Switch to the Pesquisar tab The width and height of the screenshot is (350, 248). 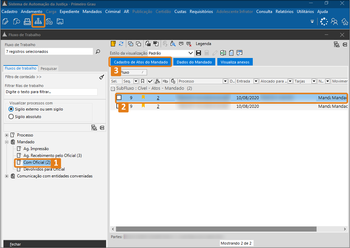coord(49,69)
